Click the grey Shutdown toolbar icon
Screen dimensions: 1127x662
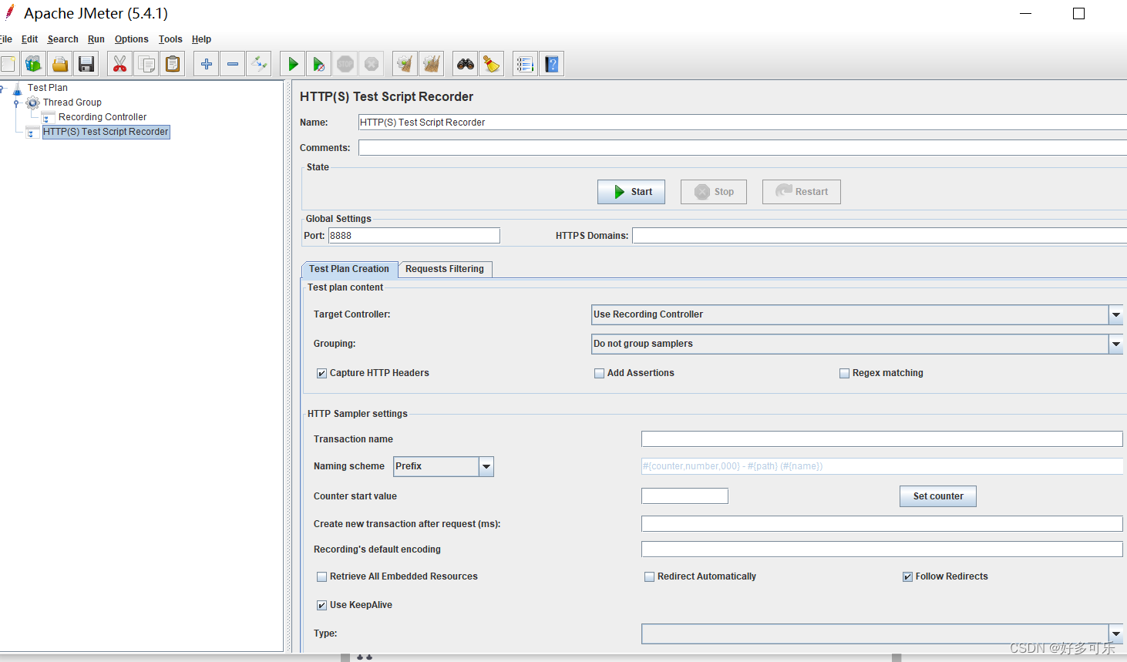(372, 64)
